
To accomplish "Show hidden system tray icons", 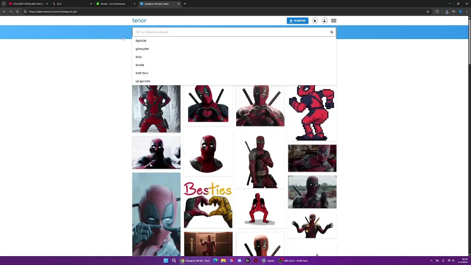I will (431, 261).
